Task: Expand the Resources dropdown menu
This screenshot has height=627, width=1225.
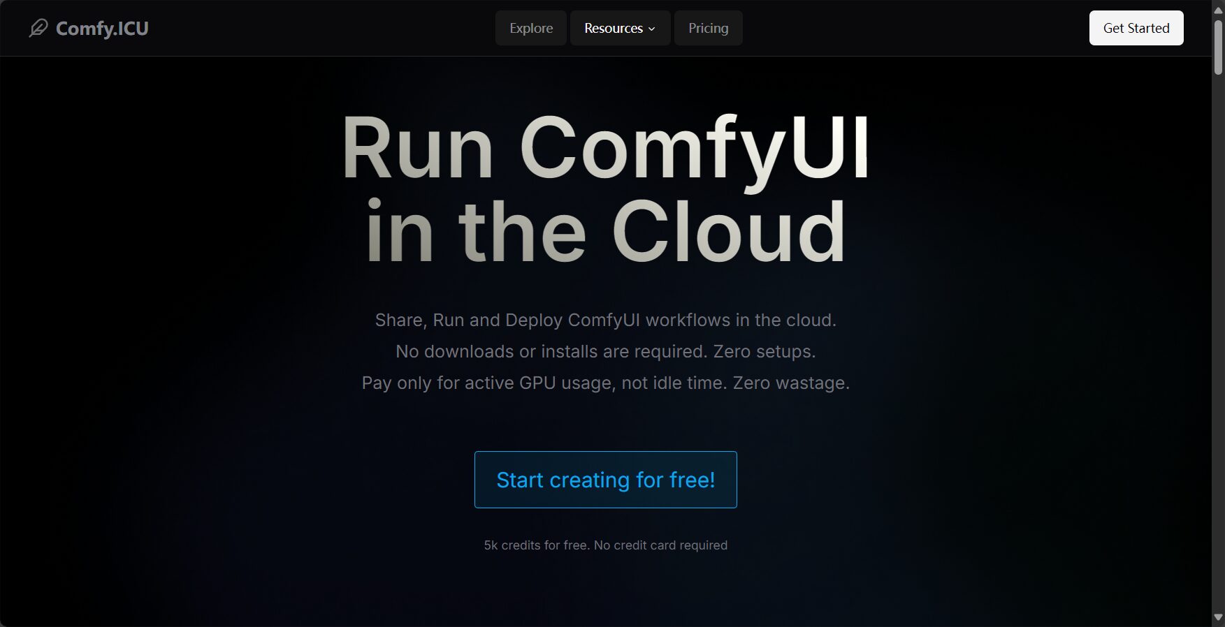Action: [x=620, y=28]
